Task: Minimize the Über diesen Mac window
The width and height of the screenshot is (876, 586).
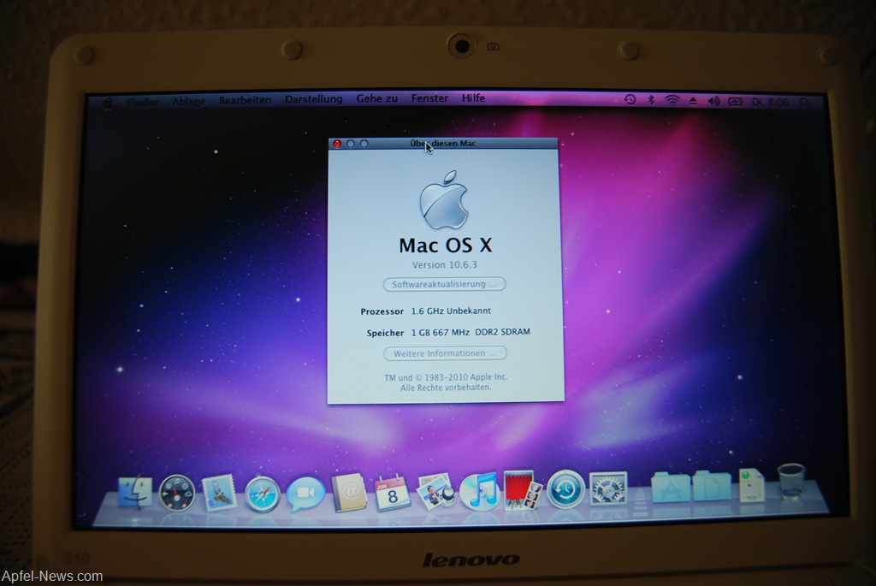Action: tap(350, 144)
